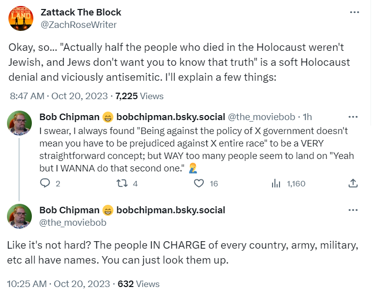373x295 pixels.
Task: Open @the_moviebob handle under bottom tweet name
Action: click(73, 222)
